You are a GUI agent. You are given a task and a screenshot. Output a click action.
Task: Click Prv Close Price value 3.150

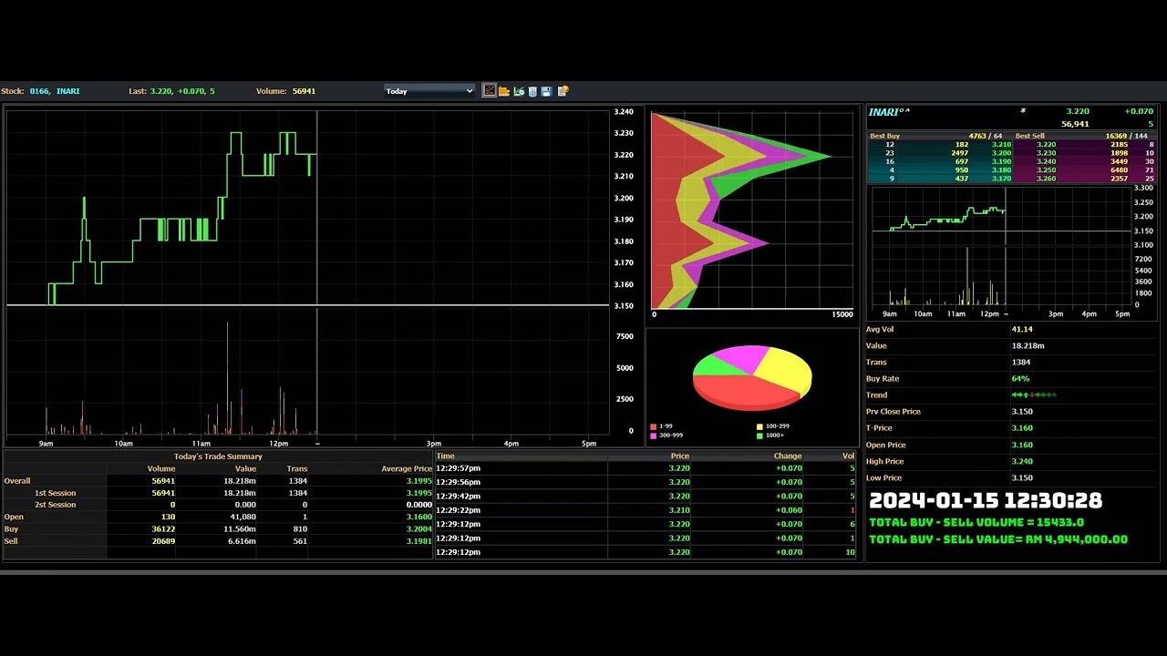pos(1022,411)
